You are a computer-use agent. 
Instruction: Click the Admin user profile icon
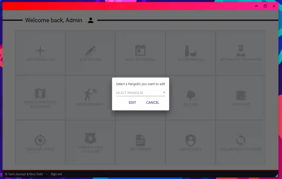(91, 20)
